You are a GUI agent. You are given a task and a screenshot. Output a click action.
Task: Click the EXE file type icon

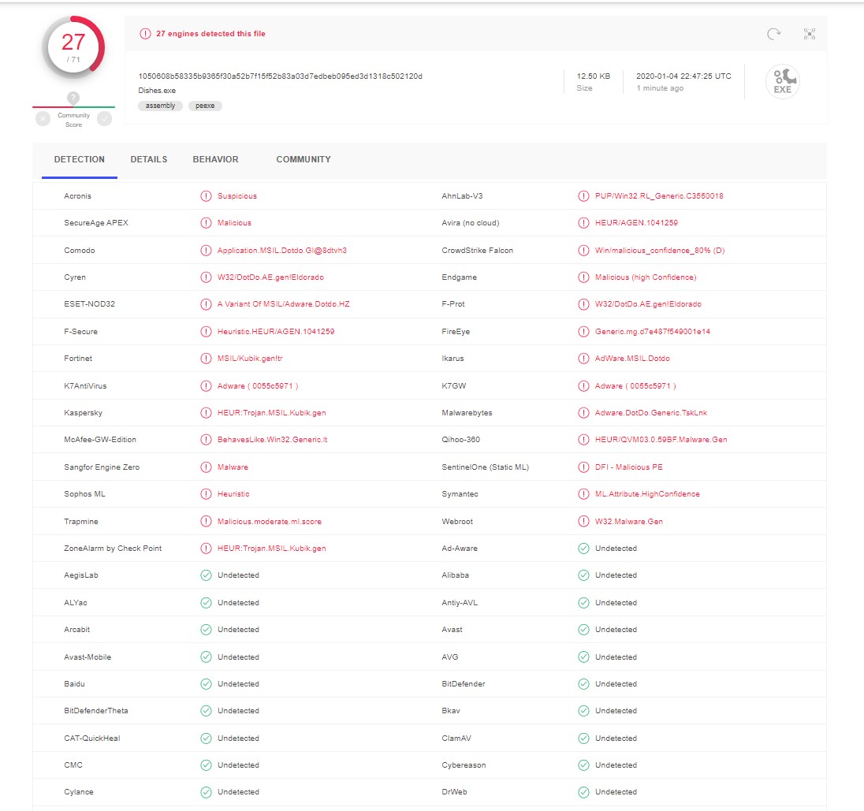[783, 81]
